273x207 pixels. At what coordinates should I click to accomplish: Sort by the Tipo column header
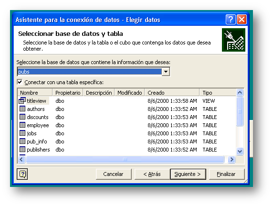pos(218,93)
